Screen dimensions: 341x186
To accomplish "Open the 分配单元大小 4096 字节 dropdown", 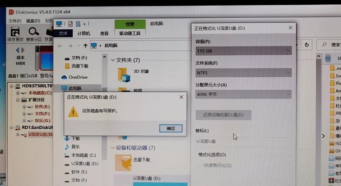I will 244,94.
